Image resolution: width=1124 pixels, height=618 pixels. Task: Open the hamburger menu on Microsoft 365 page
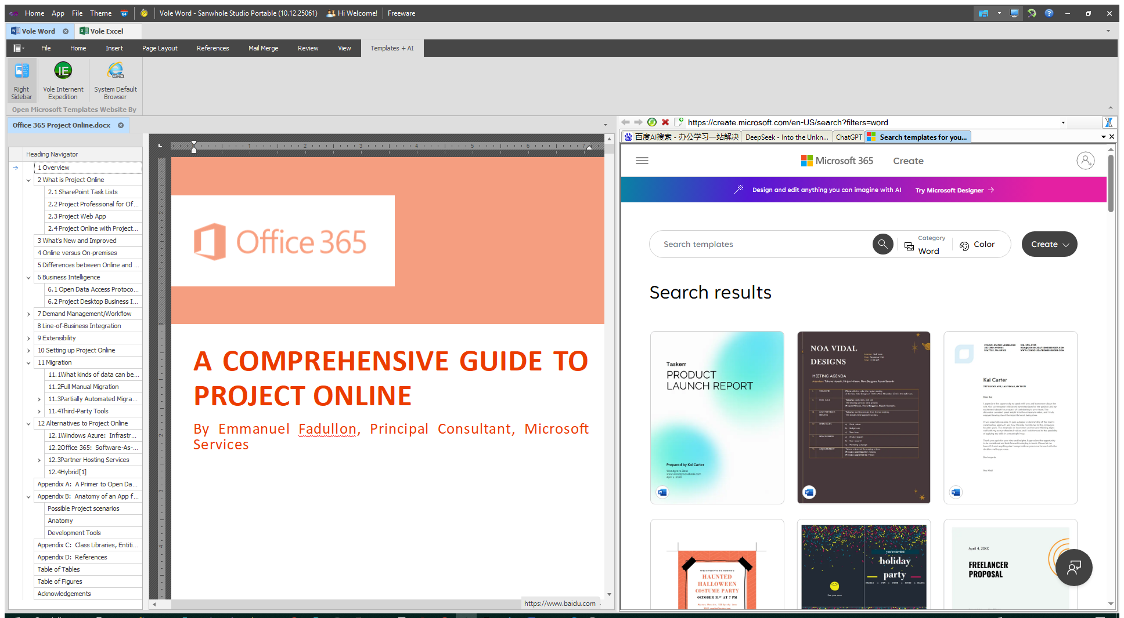pos(642,161)
